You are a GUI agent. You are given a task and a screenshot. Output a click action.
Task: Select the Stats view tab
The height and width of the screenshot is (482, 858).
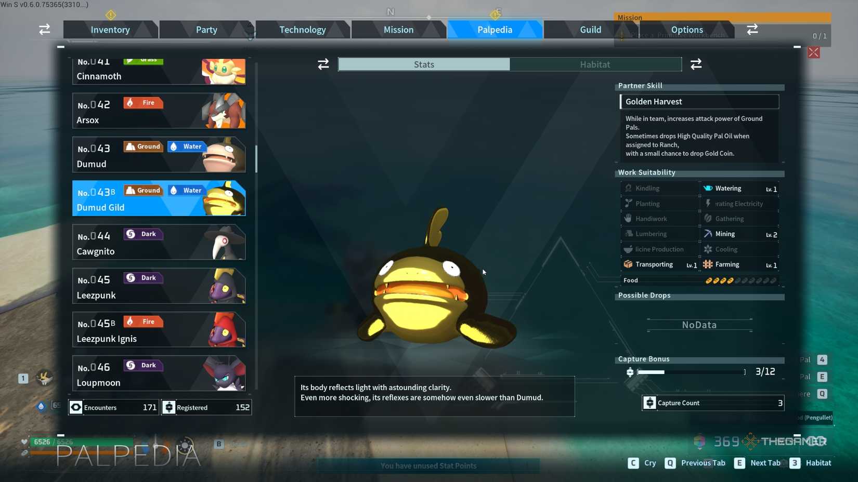[424, 64]
